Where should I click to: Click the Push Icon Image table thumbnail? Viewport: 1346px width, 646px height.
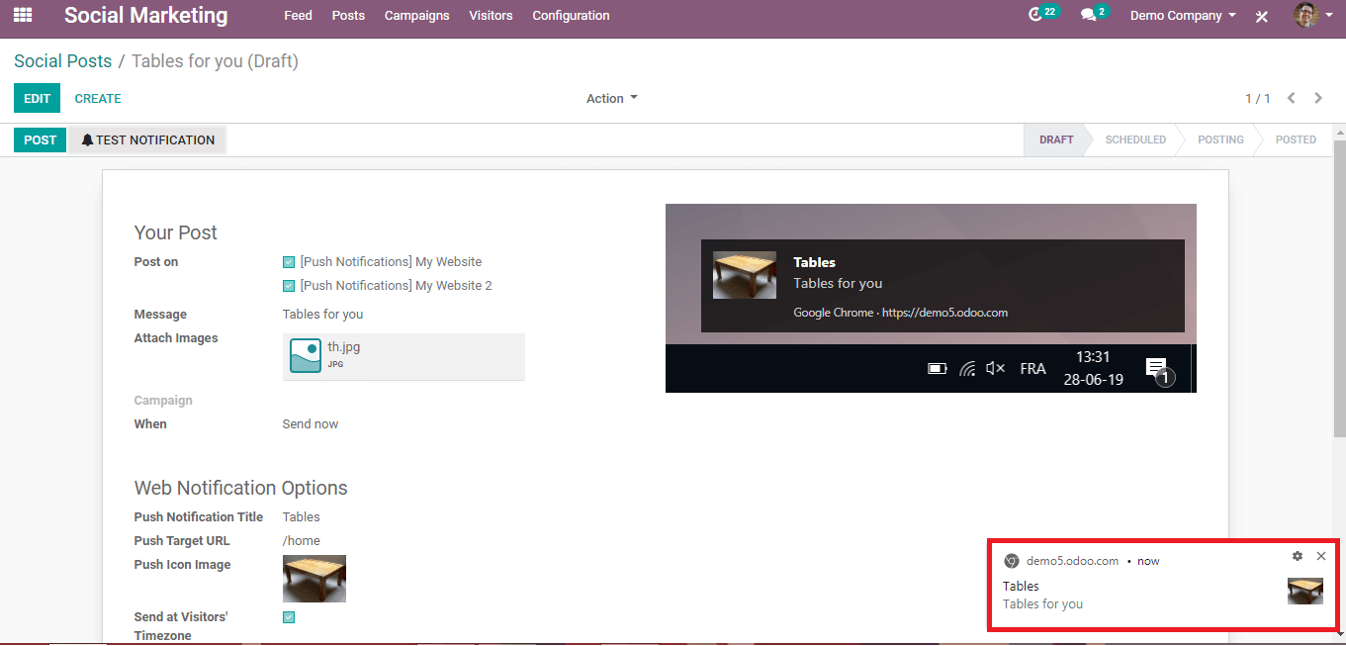click(x=314, y=579)
